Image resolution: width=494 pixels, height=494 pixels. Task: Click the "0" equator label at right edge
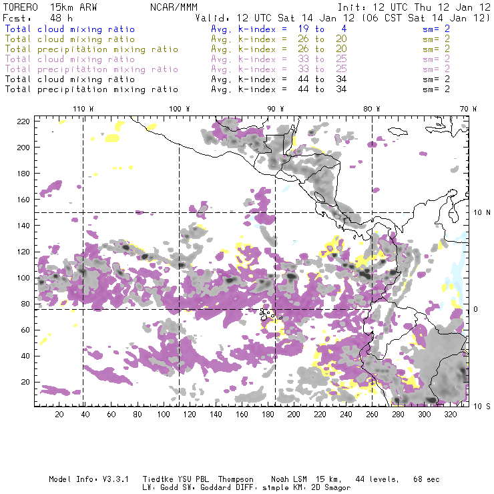click(x=476, y=309)
